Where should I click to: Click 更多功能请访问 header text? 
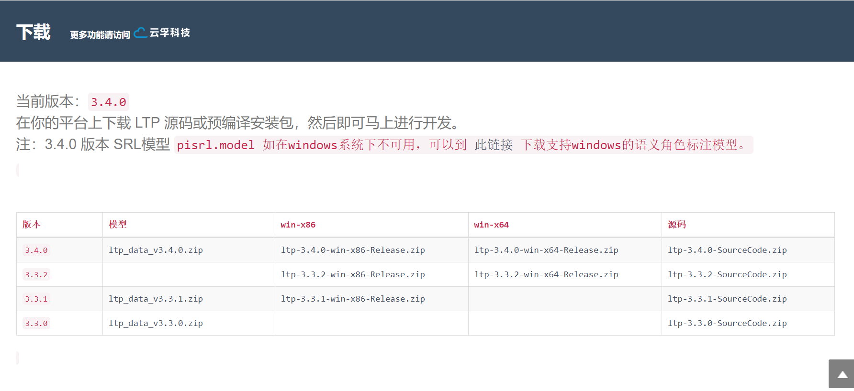point(100,35)
